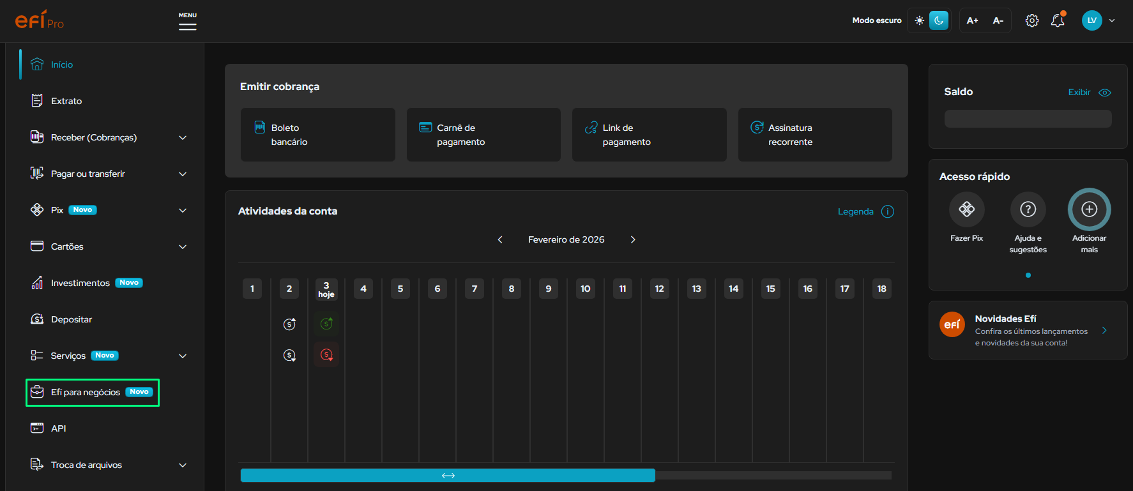Screen dimensions: 1133x491
Task: Click the calendar horizontal scrollbar thumb
Action: click(448, 475)
